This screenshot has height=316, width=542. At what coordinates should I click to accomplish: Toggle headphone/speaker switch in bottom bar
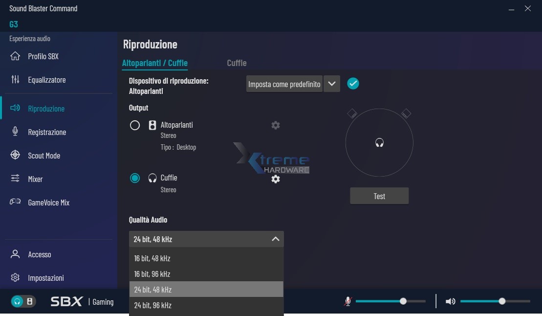pos(23,301)
